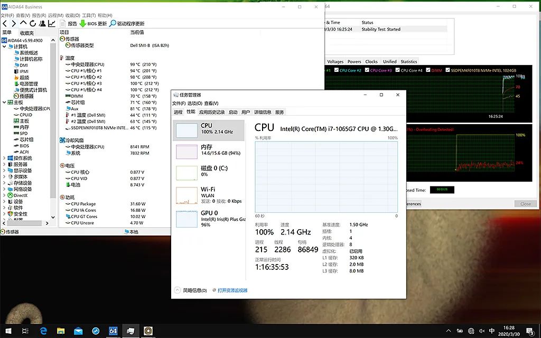Screen dimensions: 541x338
Task: Open the Windows Start menu
Action: [8, 331]
